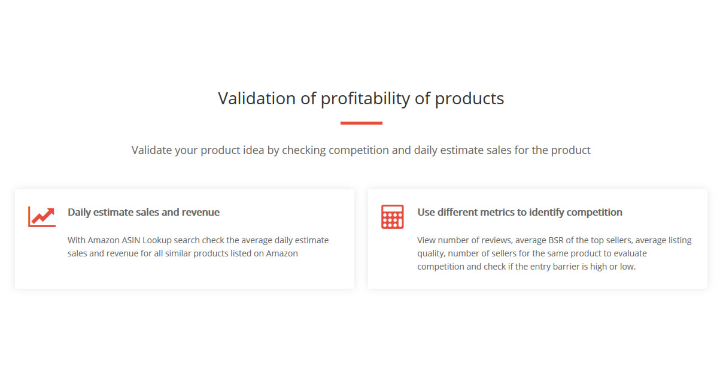This screenshot has height=384, width=720.
Task: Click the word 'profitability' in the main heading
Action: [366, 98]
